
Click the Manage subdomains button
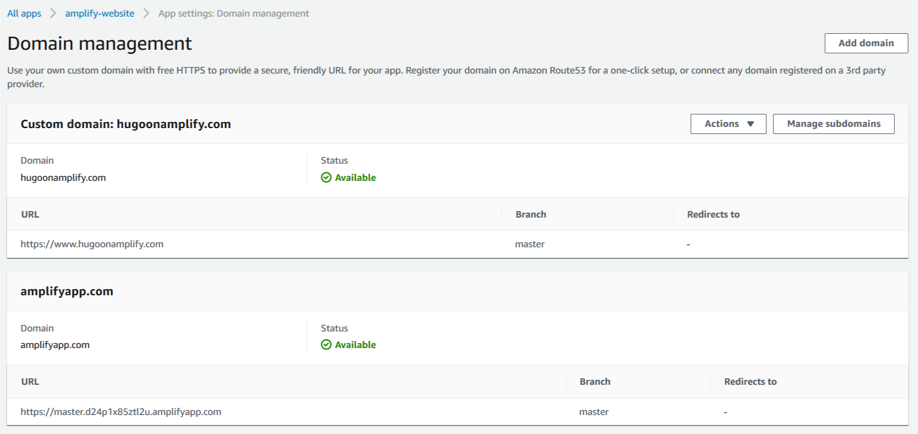click(833, 124)
